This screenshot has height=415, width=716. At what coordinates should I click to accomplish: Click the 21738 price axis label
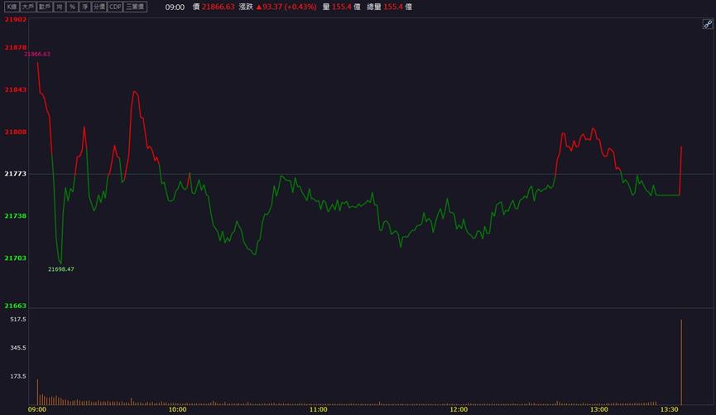[16, 215]
